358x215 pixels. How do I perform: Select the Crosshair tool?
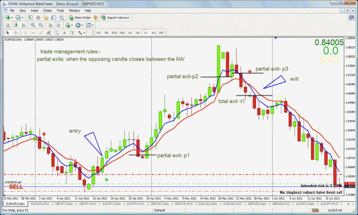click(15, 33)
